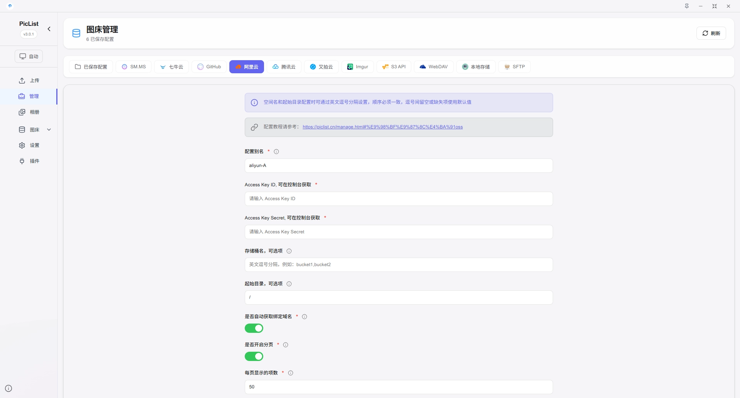This screenshot has height=398, width=740.
Task: Click the database icon beside 图床管理
Action: click(76, 33)
